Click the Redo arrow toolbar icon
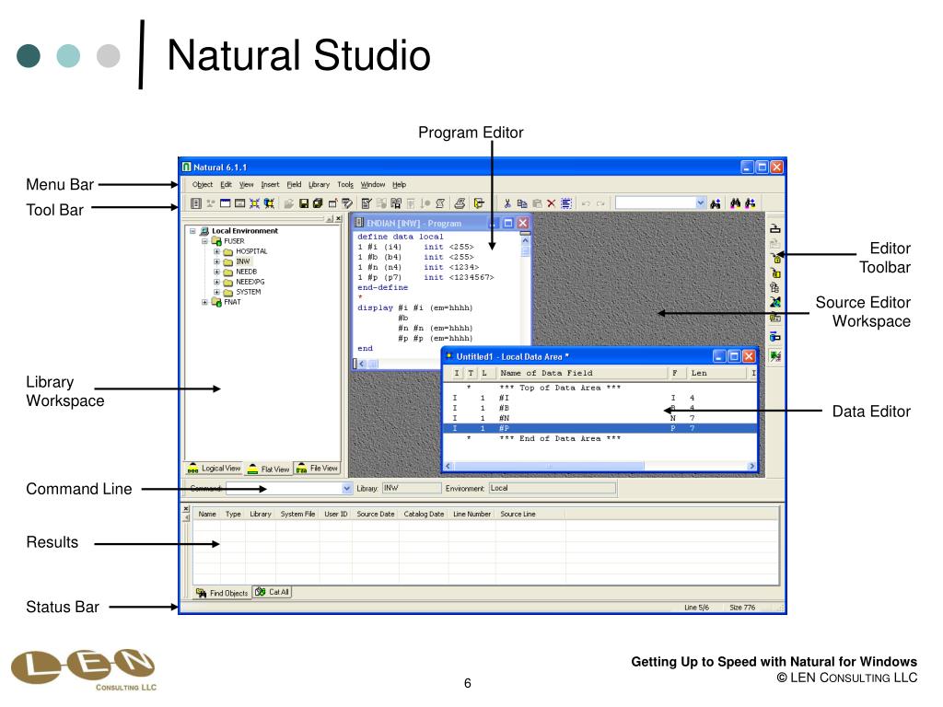Viewport: 943px width, 707px height. point(600,203)
